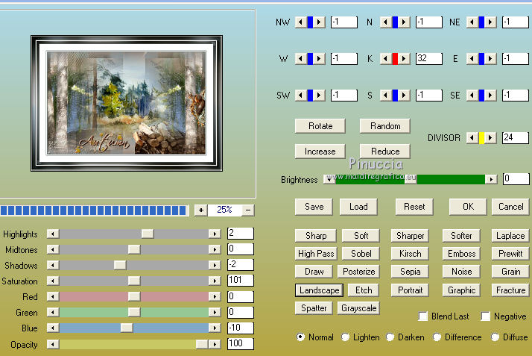This screenshot has height=356, width=532.
Task: Click the Shadows slider thumb
Action: (x=120, y=265)
